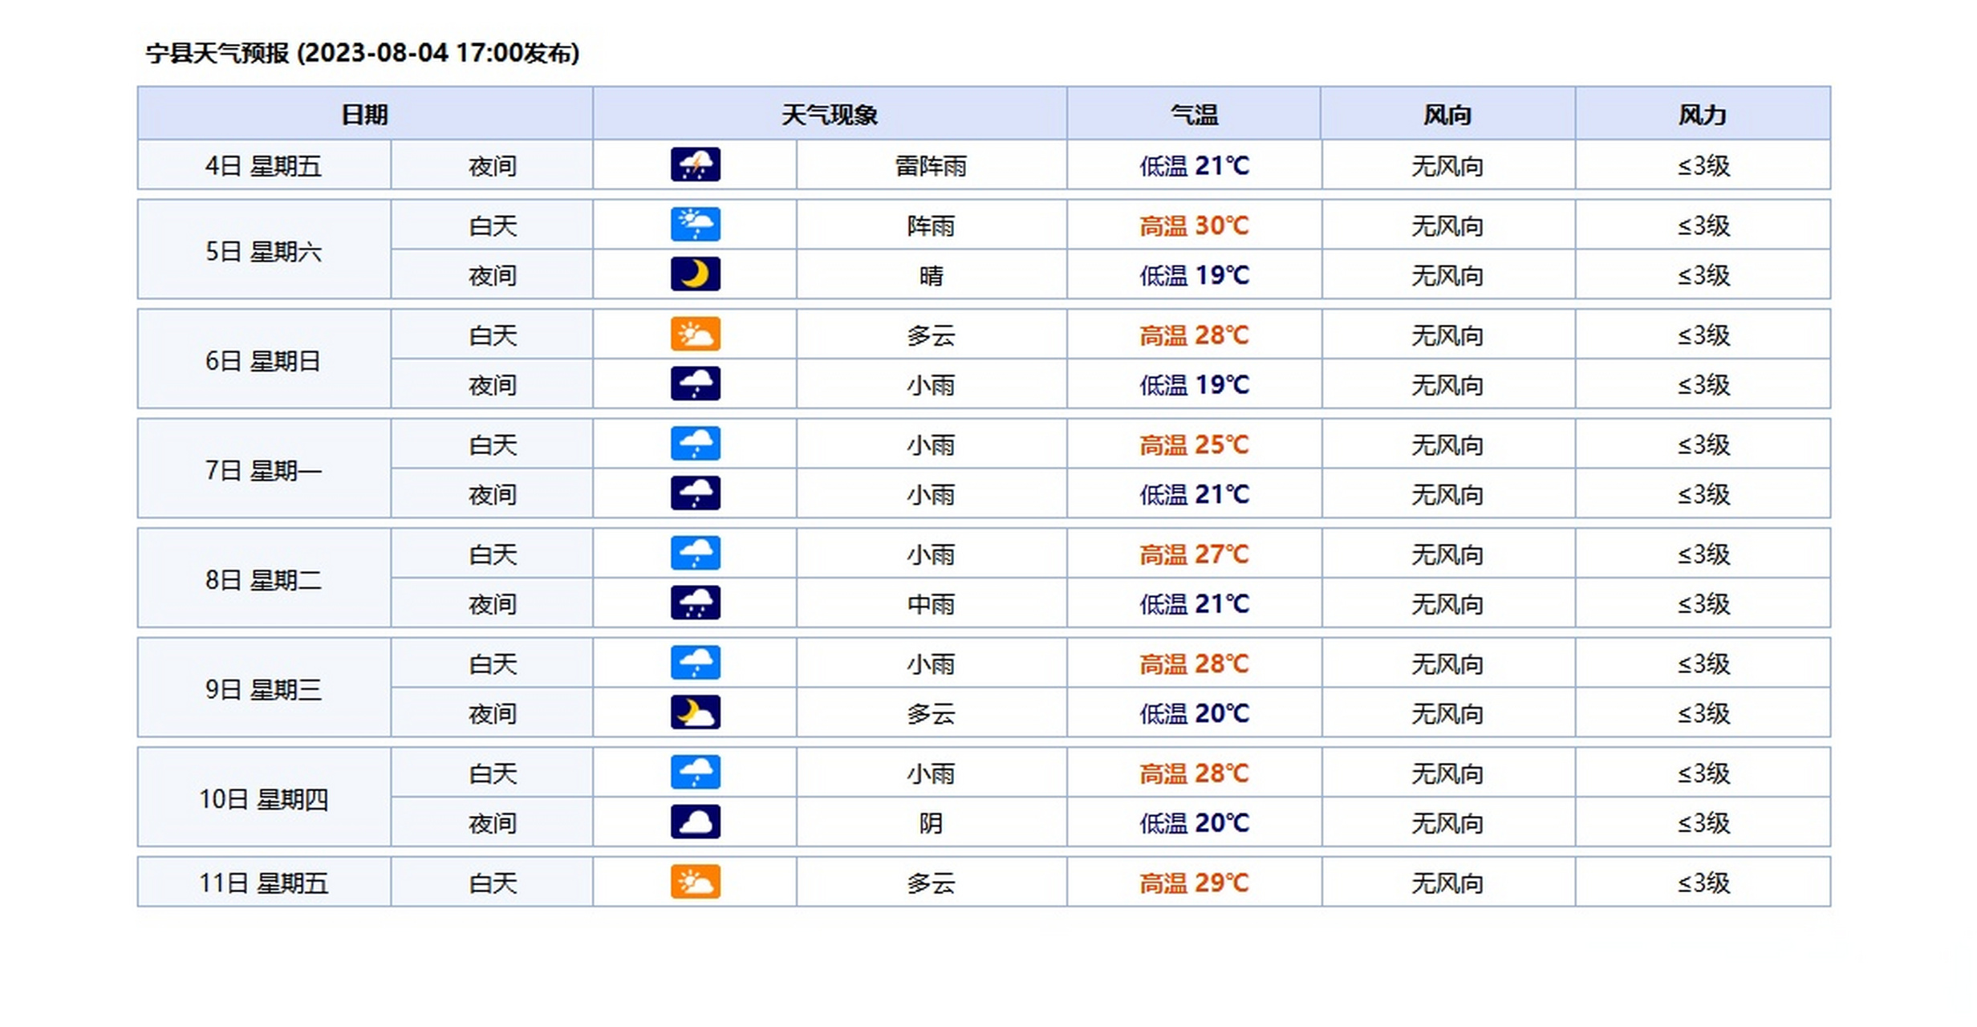Select the 雷阵雨 weather description text
Image resolution: width=1977 pixels, height=1027 pixels.
[x=931, y=166]
